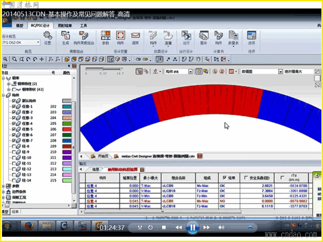Check the 柱-8 member checkbox
Viewport: 323px width, 242px height.
click(x=14, y=146)
